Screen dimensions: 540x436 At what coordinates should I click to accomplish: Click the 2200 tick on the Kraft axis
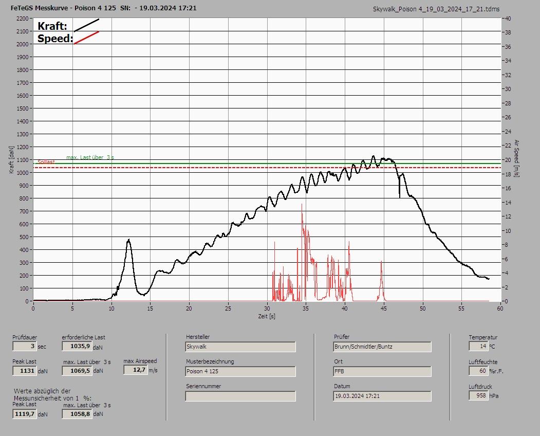pyautogui.click(x=22, y=19)
